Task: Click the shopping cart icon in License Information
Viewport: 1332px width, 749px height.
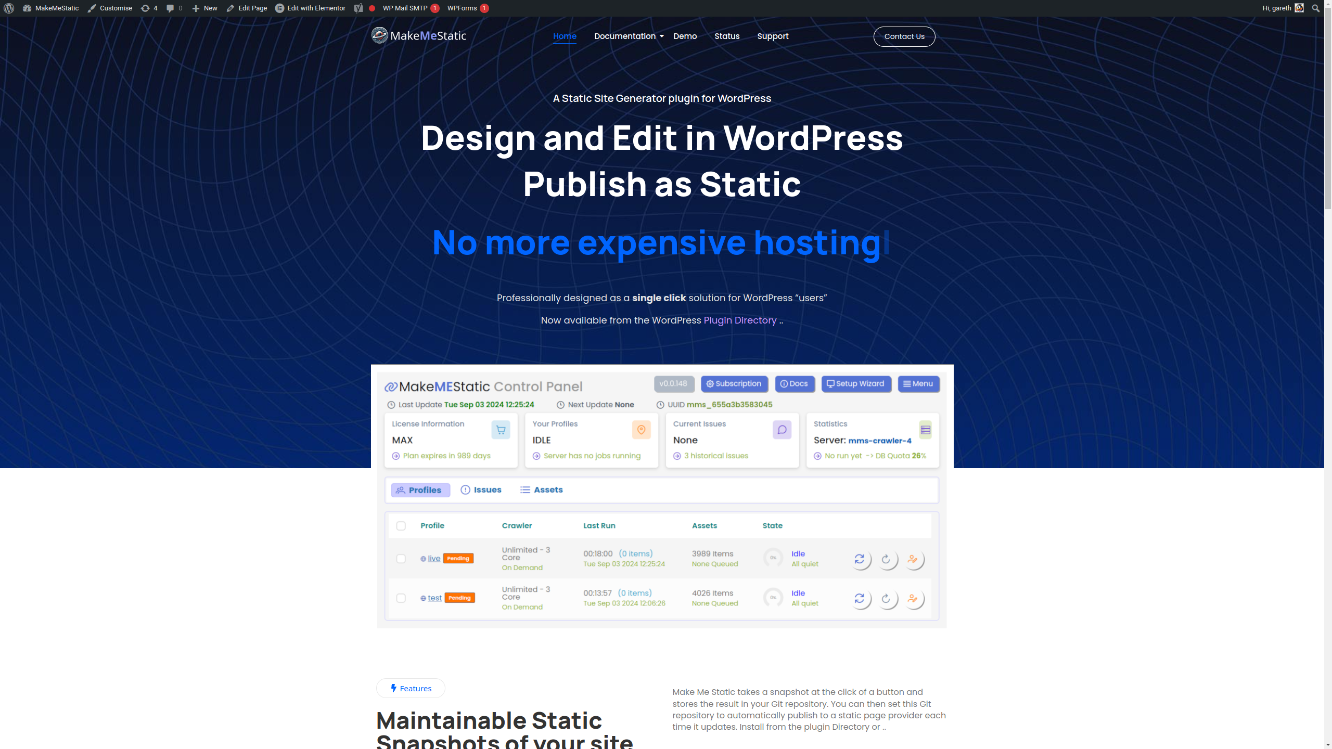Action: click(x=502, y=430)
